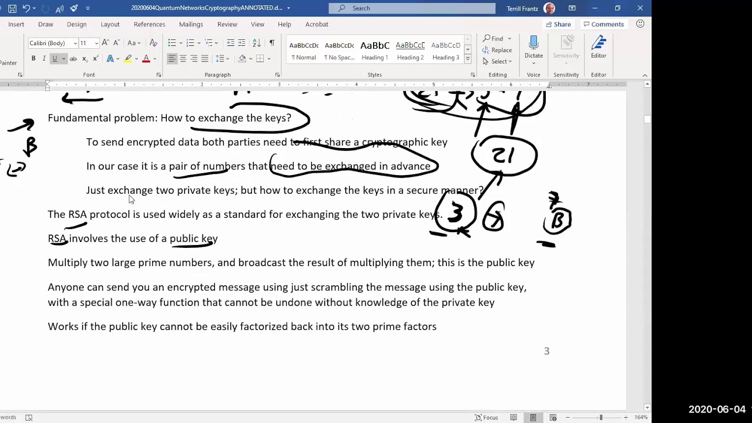The width and height of the screenshot is (752, 423).
Task: Click the Share button
Action: (x=559, y=24)
